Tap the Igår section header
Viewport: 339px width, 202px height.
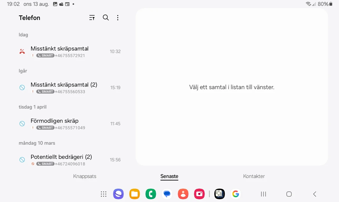coord(23,71)
